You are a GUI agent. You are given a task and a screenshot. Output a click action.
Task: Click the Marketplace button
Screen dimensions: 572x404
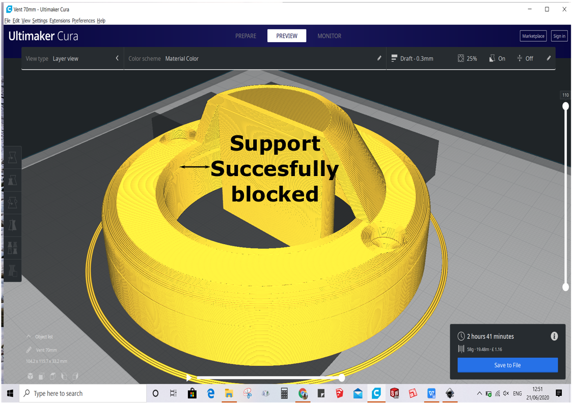[x=533, y=36]
